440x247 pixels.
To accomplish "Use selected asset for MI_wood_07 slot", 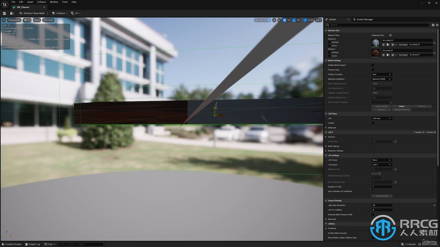I will click(x=384, y=55).
